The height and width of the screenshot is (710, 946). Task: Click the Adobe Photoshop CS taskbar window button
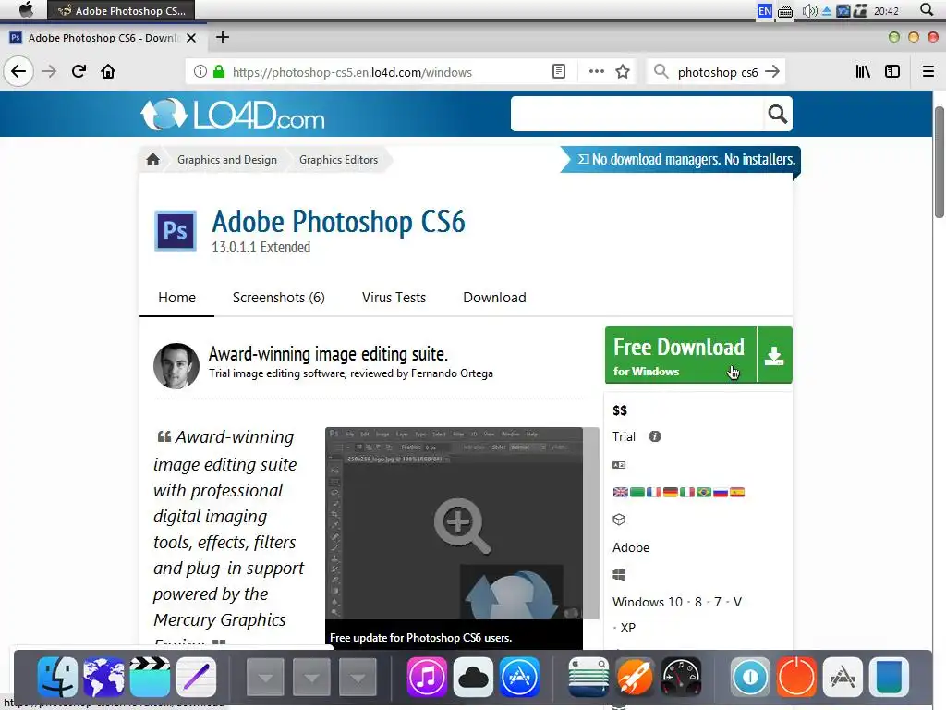(x=121, y=10)
